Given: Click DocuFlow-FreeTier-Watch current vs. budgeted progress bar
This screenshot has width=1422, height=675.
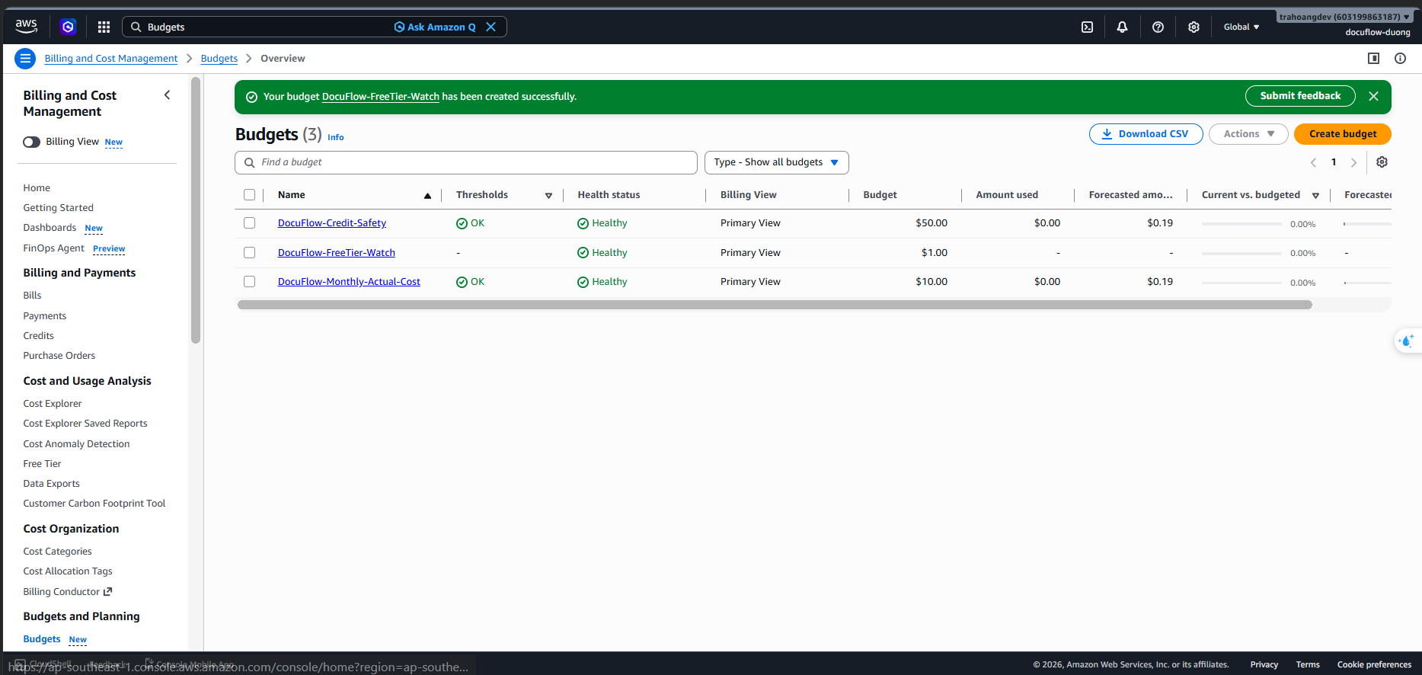Looking at the screenshot, I should click(1241, 253).
